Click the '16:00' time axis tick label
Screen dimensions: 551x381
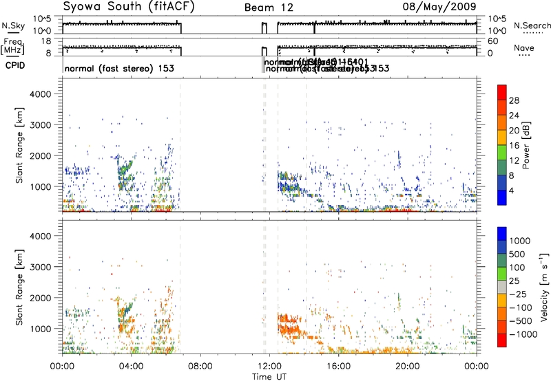(338, 367)
